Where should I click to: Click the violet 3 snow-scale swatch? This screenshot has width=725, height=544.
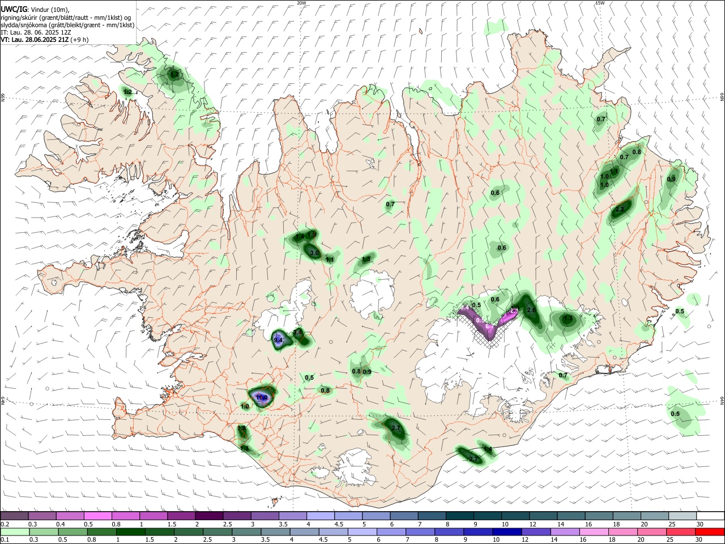(x=266, y=516)
